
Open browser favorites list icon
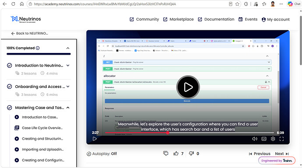[x=264, y=4]
